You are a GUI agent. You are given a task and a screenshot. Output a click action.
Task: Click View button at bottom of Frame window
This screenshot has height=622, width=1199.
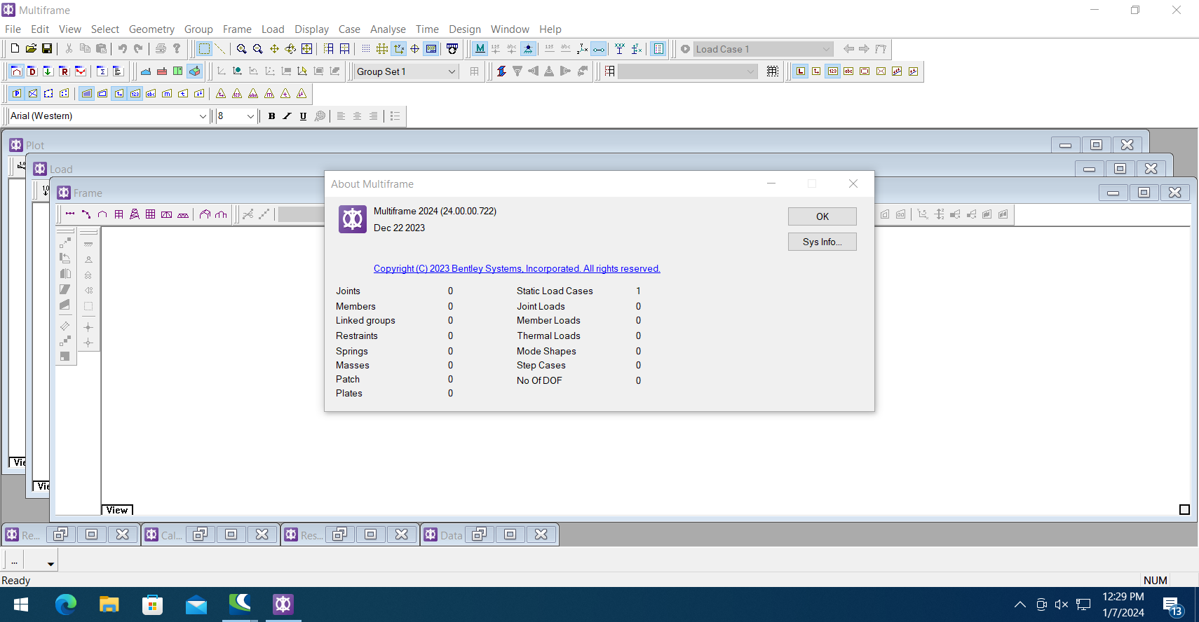(x=117, y=510)
